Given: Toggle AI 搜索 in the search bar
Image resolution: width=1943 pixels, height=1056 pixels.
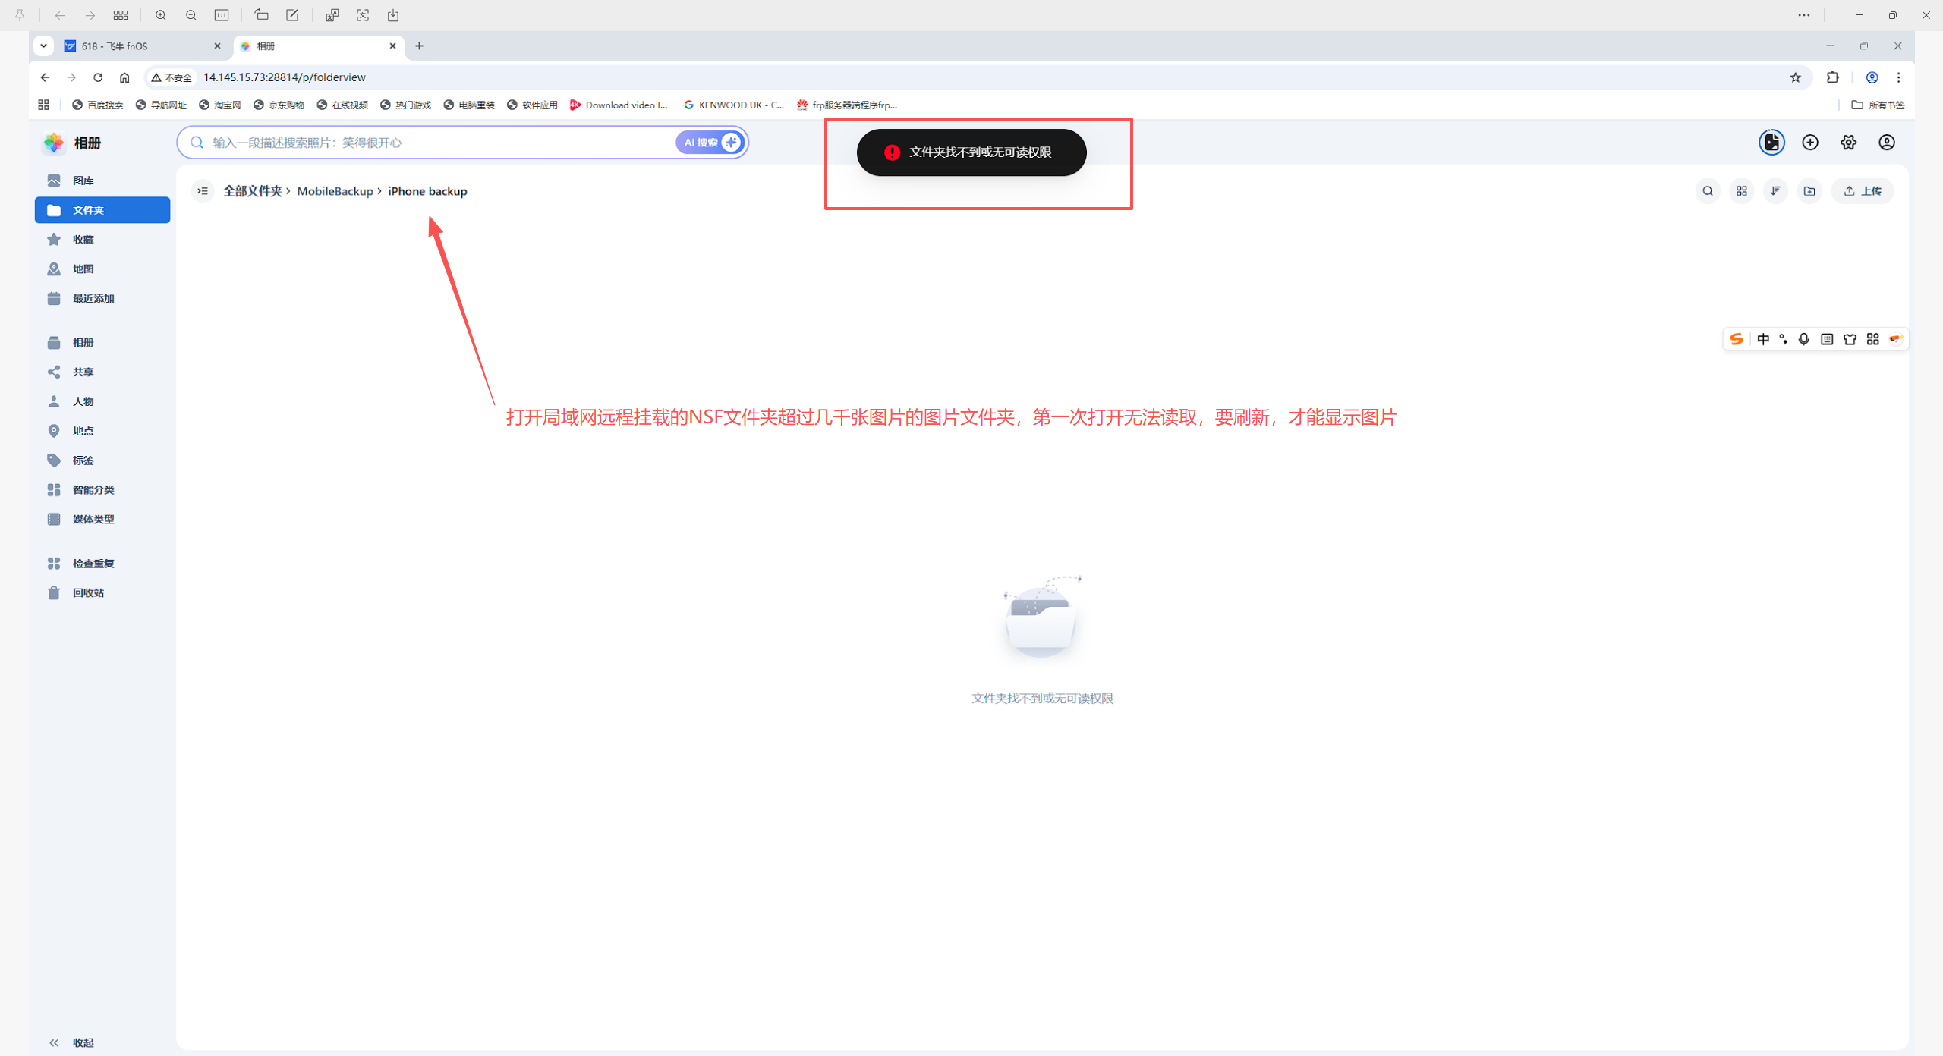Looking at the screenshot, I should pyautogui.click(x=708, y=142).
